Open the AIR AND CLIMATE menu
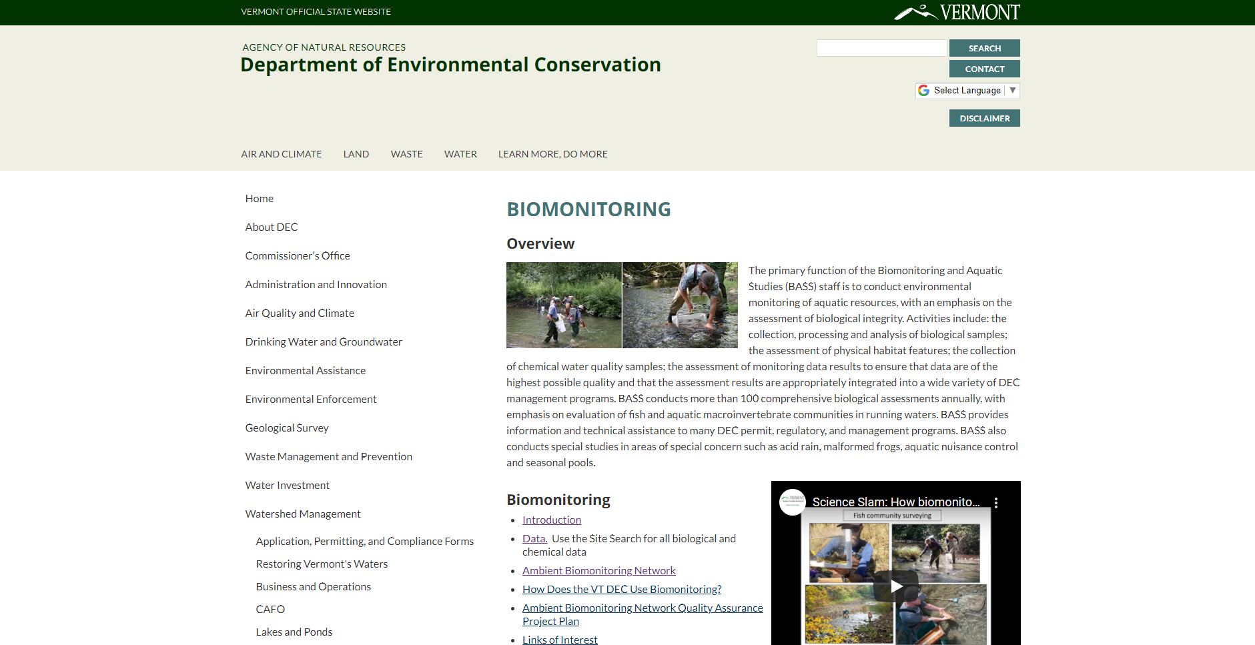 [281, 154]
